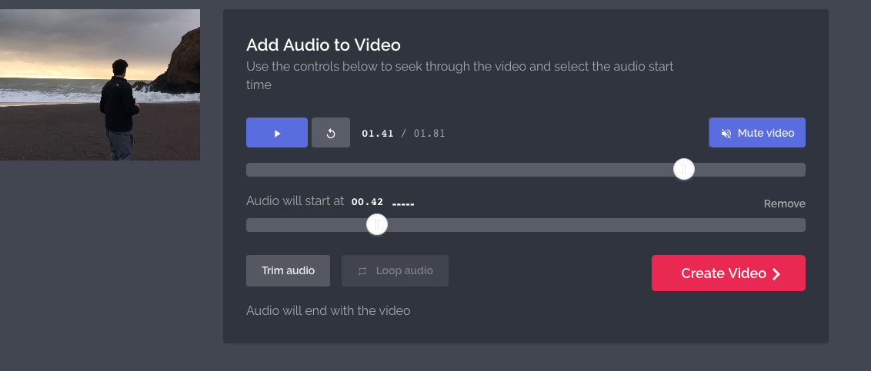Click the audio start time slider knob
The image size is (871, 371).
pos(376,224)
